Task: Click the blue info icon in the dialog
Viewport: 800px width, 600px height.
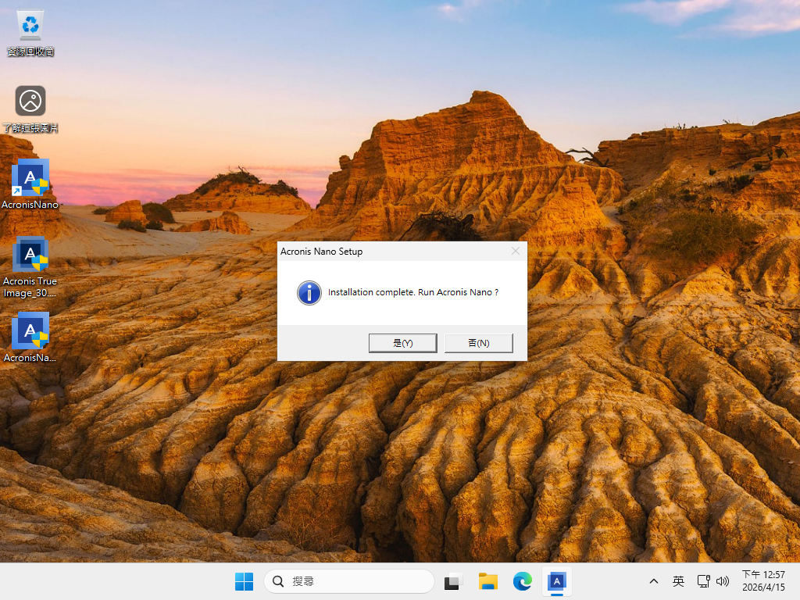Action: tap(309, 293)
